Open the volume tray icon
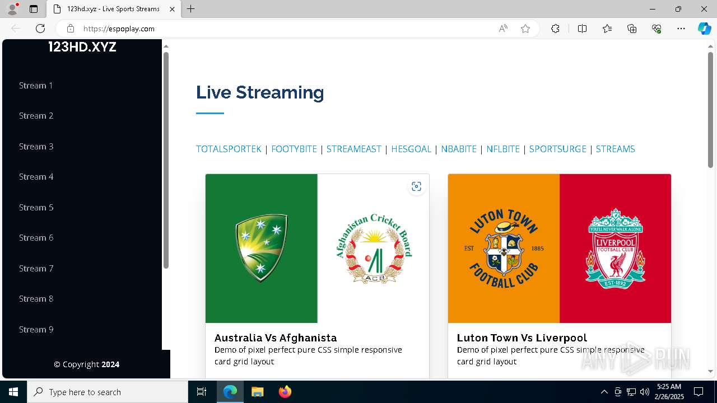Screen dimensions: 717x403 pos(645,392)
